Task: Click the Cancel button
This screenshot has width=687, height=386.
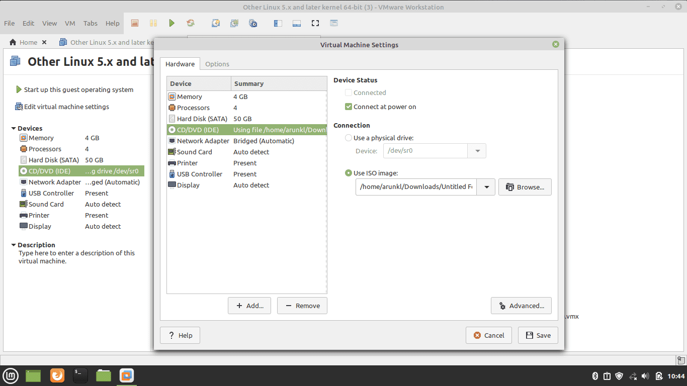Action: tap(489, 335)
